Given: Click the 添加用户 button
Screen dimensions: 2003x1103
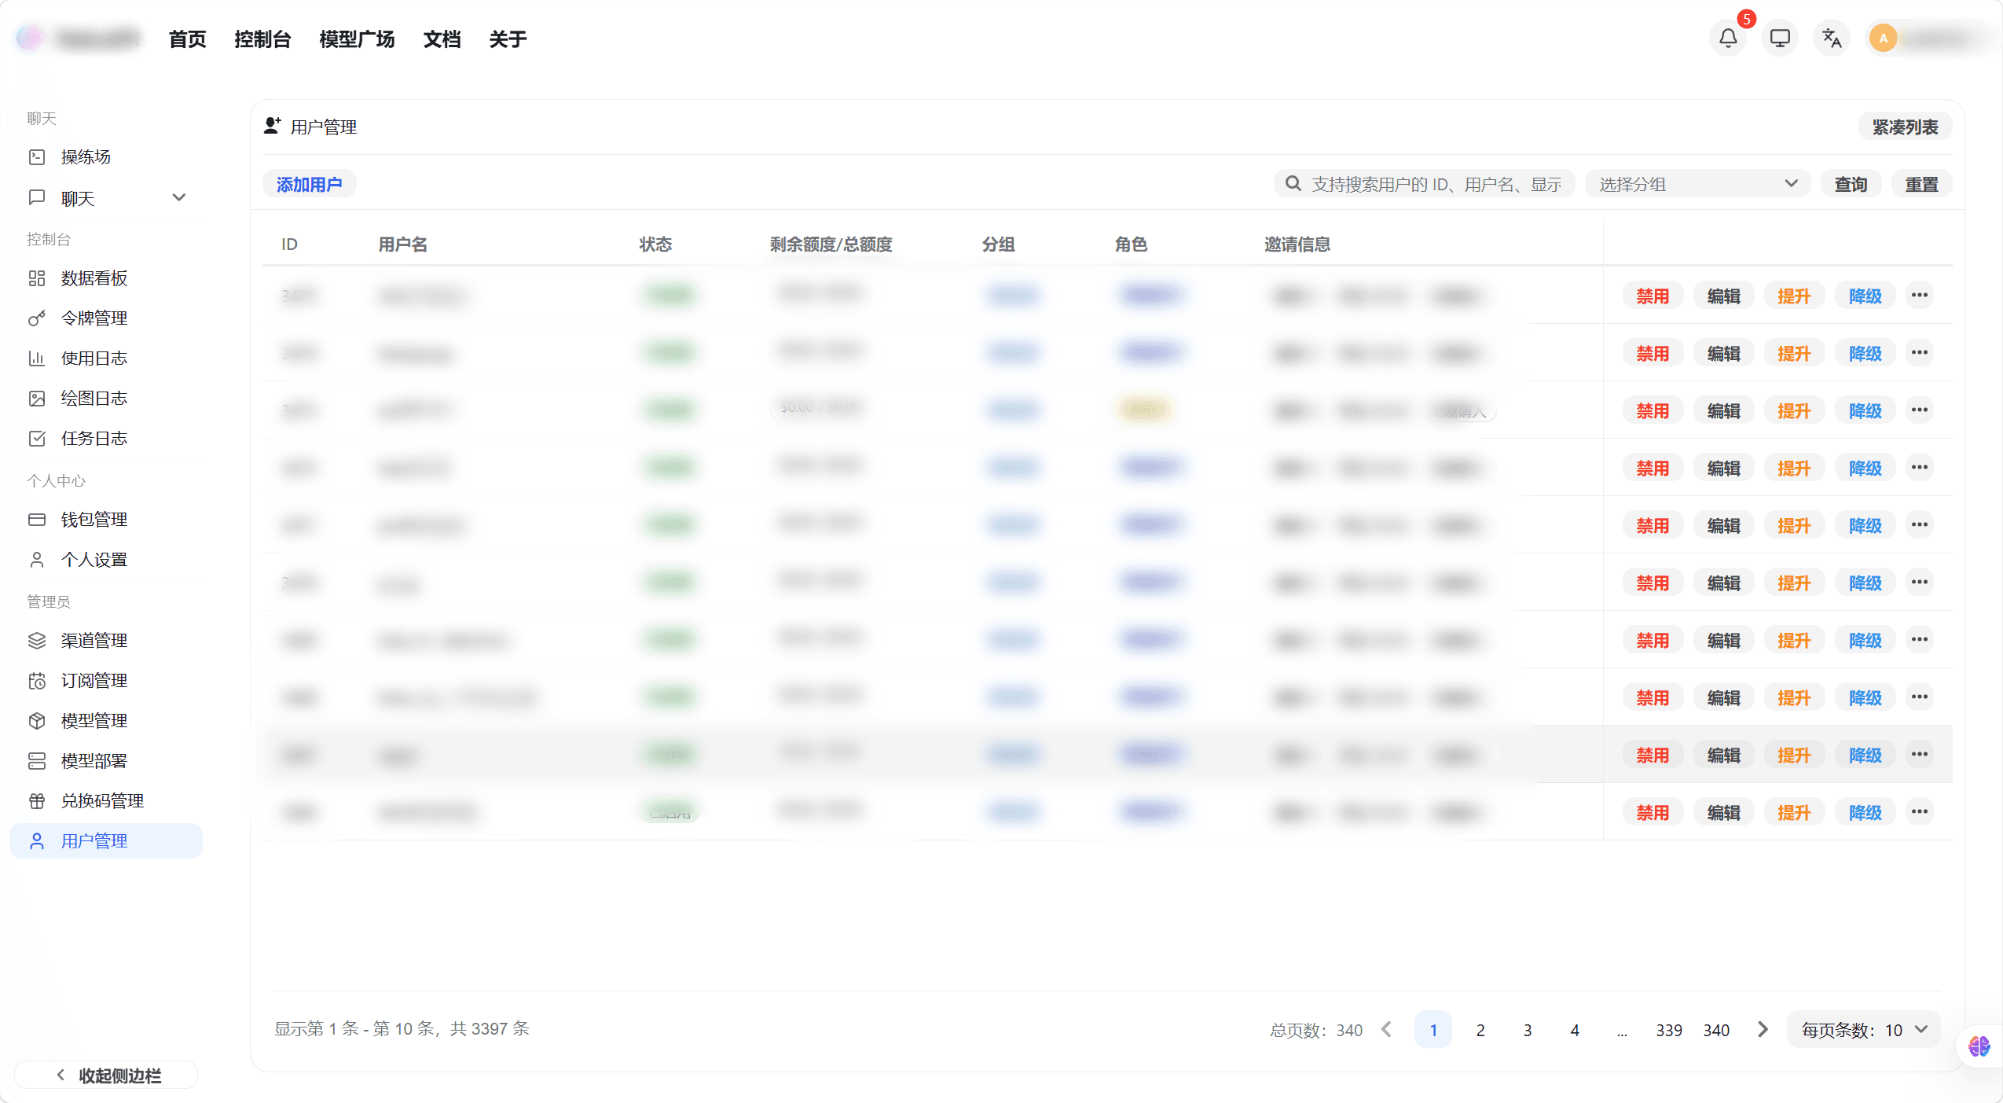Looking at the screenshot, I should (x=309, y=183).
